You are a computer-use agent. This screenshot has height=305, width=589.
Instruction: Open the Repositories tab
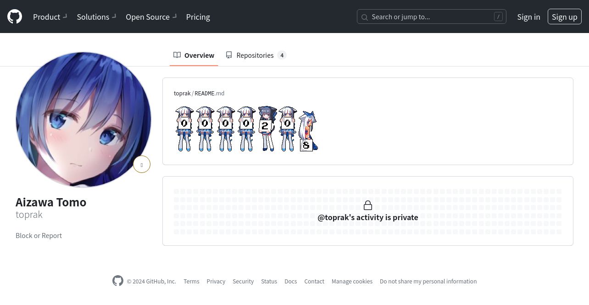pos(256,55)
